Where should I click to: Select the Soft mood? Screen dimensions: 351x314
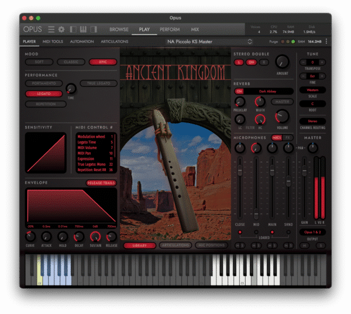coord(39,62)
